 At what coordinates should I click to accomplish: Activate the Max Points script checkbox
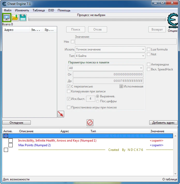(11, 145)
